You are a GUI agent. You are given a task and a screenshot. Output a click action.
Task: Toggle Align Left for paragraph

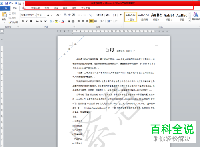point(79,21)
